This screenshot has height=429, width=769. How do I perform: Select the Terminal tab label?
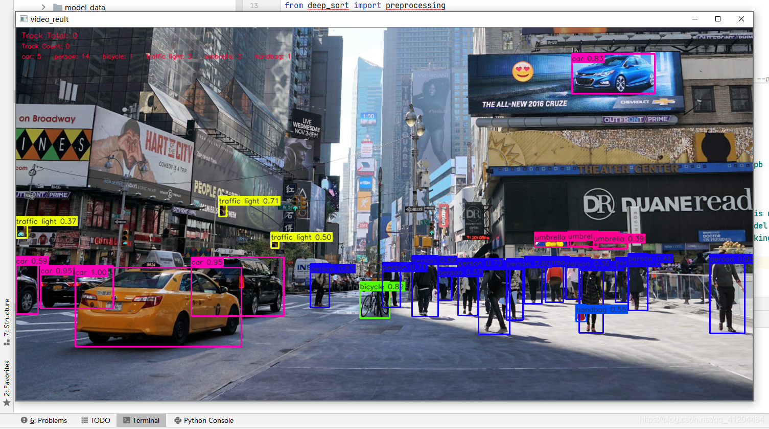click(146, 420)
